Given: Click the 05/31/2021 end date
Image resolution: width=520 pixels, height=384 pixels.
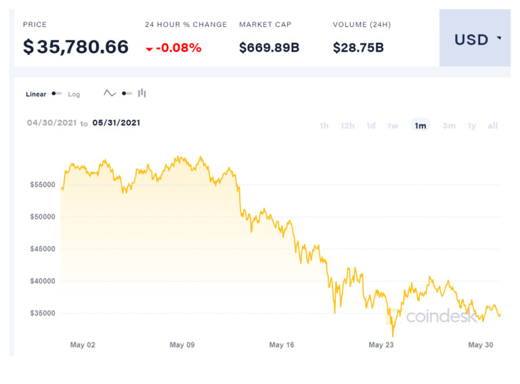Looking at the screenshot, I should [x=116, y=123].
